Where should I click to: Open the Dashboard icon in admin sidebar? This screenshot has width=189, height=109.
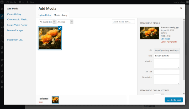[2, 9]
